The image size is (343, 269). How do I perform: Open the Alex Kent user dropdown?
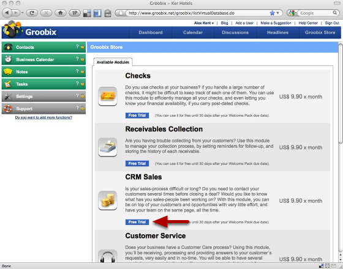click(204, 23)
